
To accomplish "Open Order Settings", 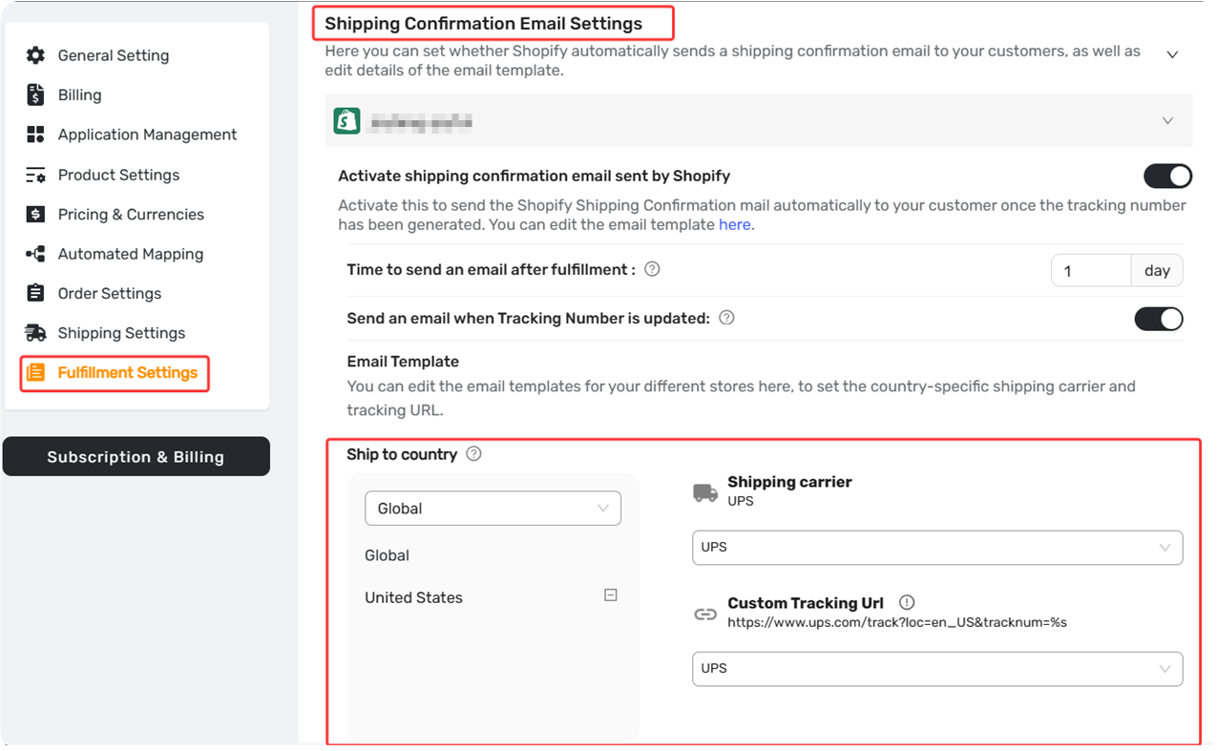I will tap(110, 293).
